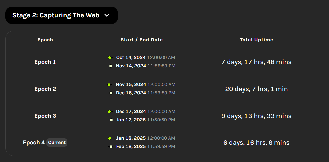Click the 20 days, 7 hrs uptime value
This screenshot has height=162, width=329.
click(x=256, y=89)
